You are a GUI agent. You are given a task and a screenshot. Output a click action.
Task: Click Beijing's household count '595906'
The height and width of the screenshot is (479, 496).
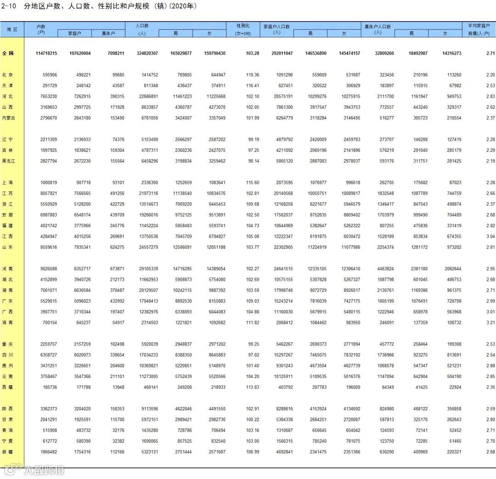(x=50, y=75)
